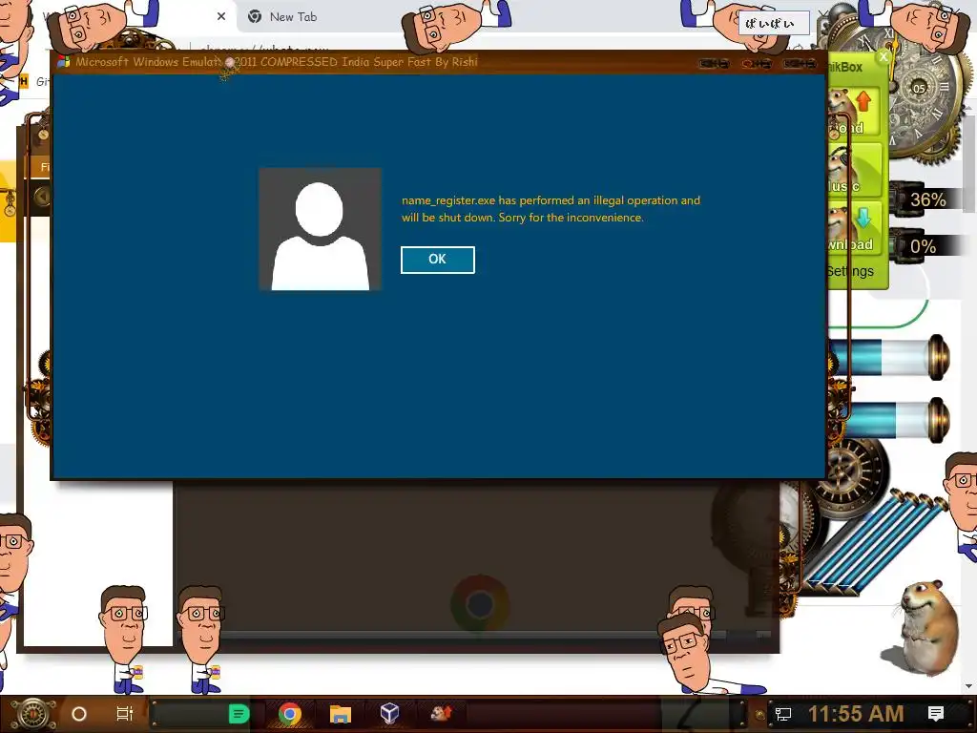Close the first Chrome tab with its X

(x=221, y=17)
